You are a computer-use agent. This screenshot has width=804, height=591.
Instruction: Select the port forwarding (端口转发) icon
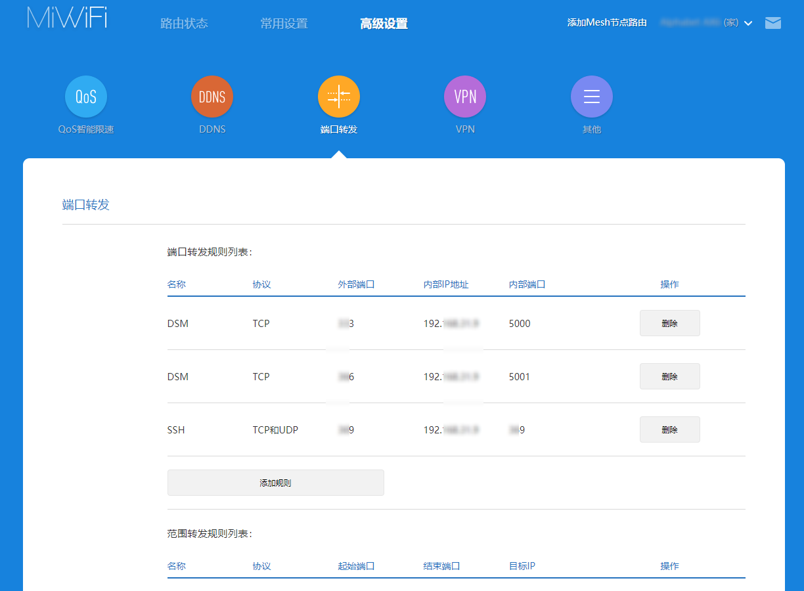[x=339, y=97]
